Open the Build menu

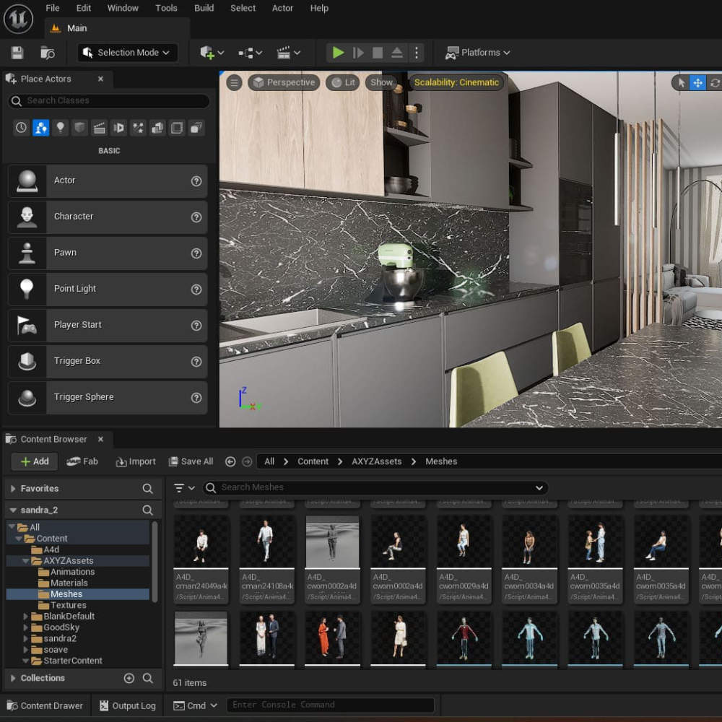pyautogui.click(x=204, y=8)
